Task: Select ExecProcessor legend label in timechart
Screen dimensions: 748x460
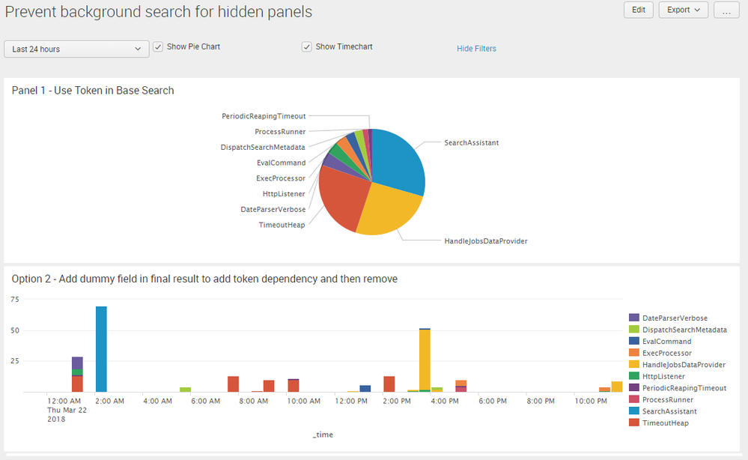Action: (x=667, y=353)
